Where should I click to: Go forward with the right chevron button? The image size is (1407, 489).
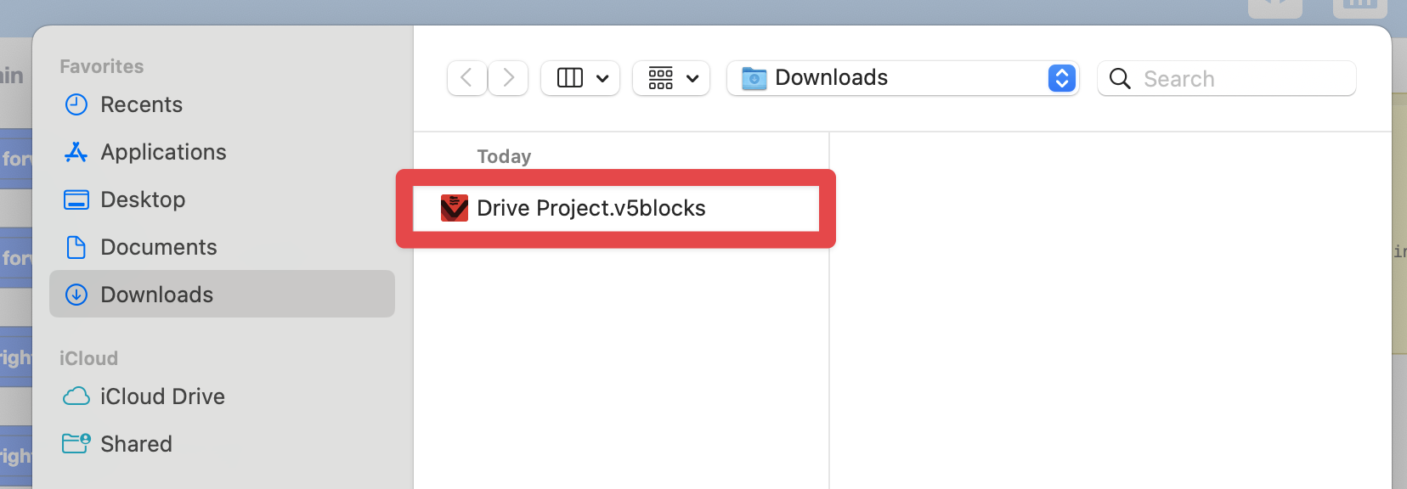509,78
